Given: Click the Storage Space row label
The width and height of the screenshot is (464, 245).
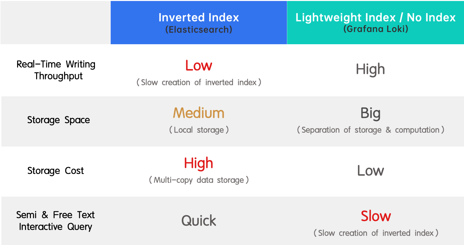Looking at the screenshot, I should coord(58,120).
